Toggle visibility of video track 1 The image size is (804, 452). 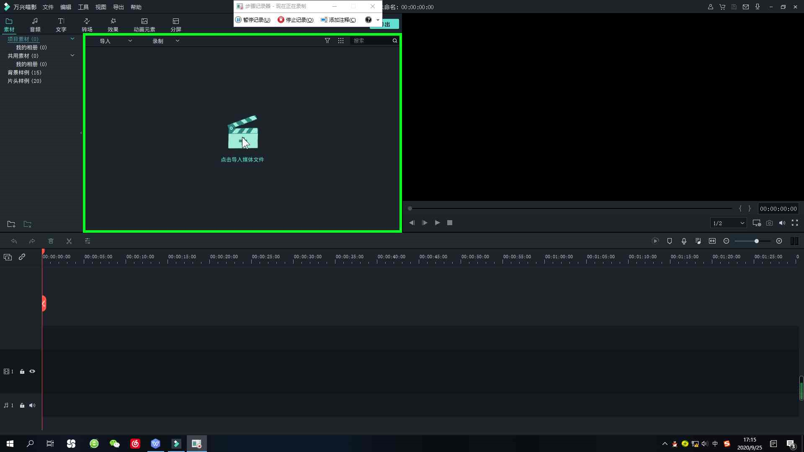pyautogui.click(x=32, y=371)
